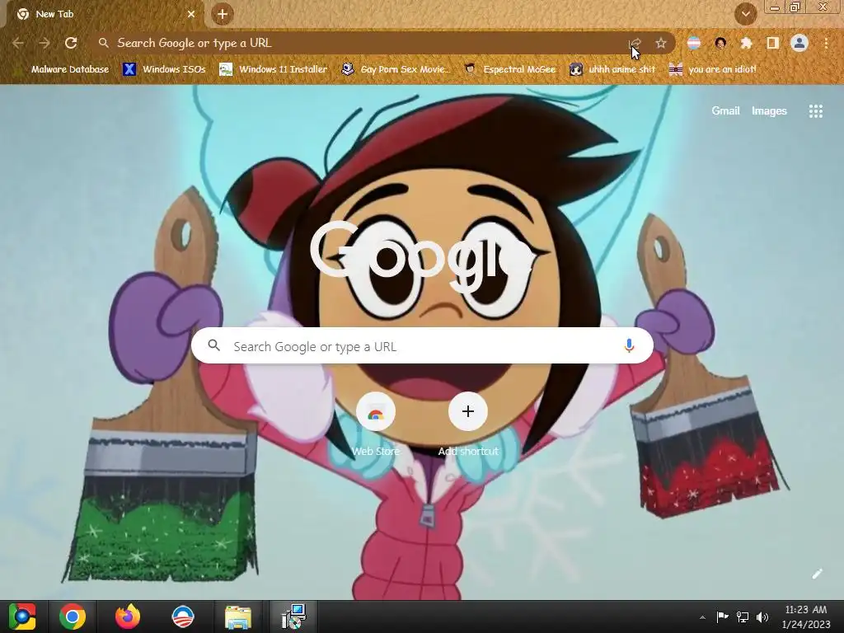Launch Firefox from the taskbar
The width and height of the screenshot is (844, 633).
point(128,617)
